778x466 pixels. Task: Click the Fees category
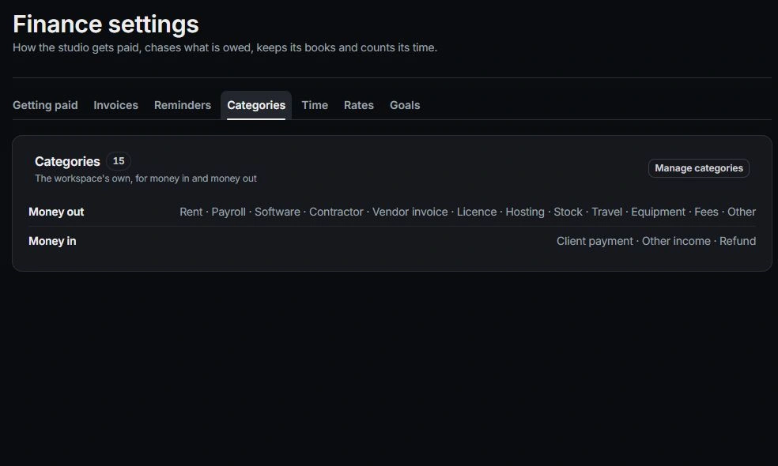pyautogui.click(x=706, y=212)
